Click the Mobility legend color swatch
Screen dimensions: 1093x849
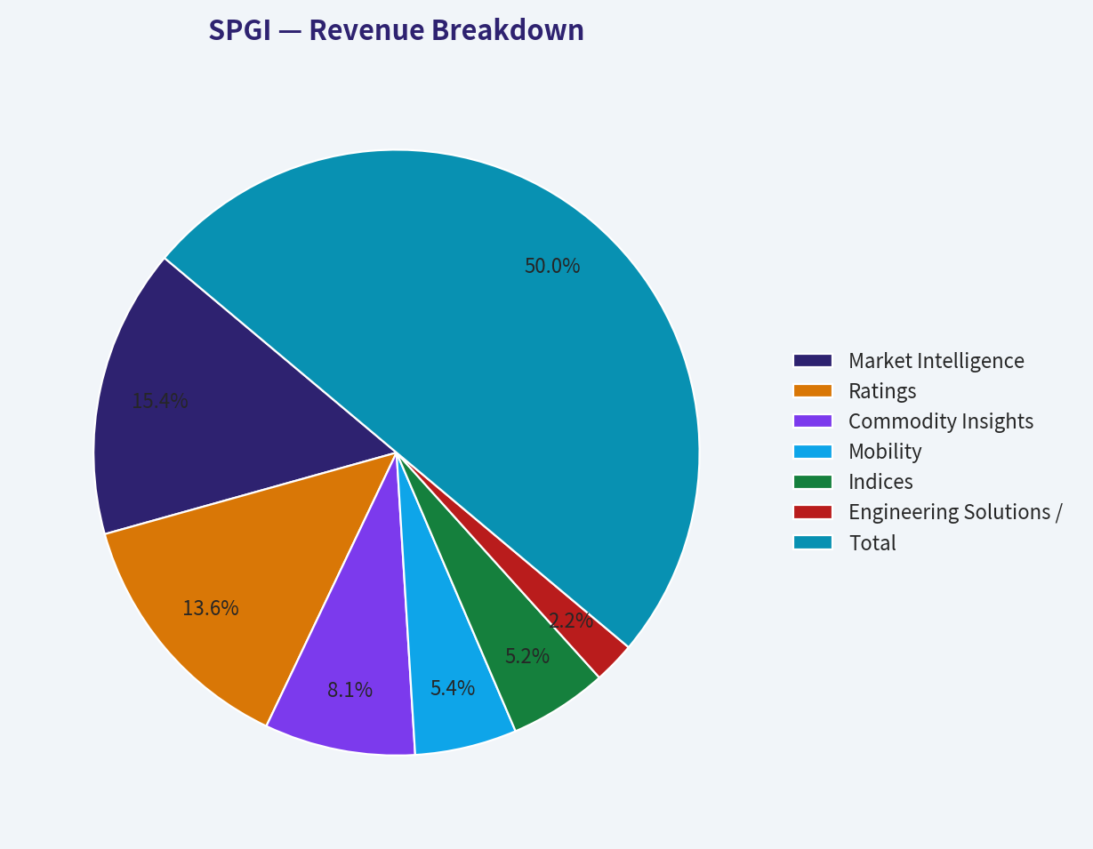point(812,451)
